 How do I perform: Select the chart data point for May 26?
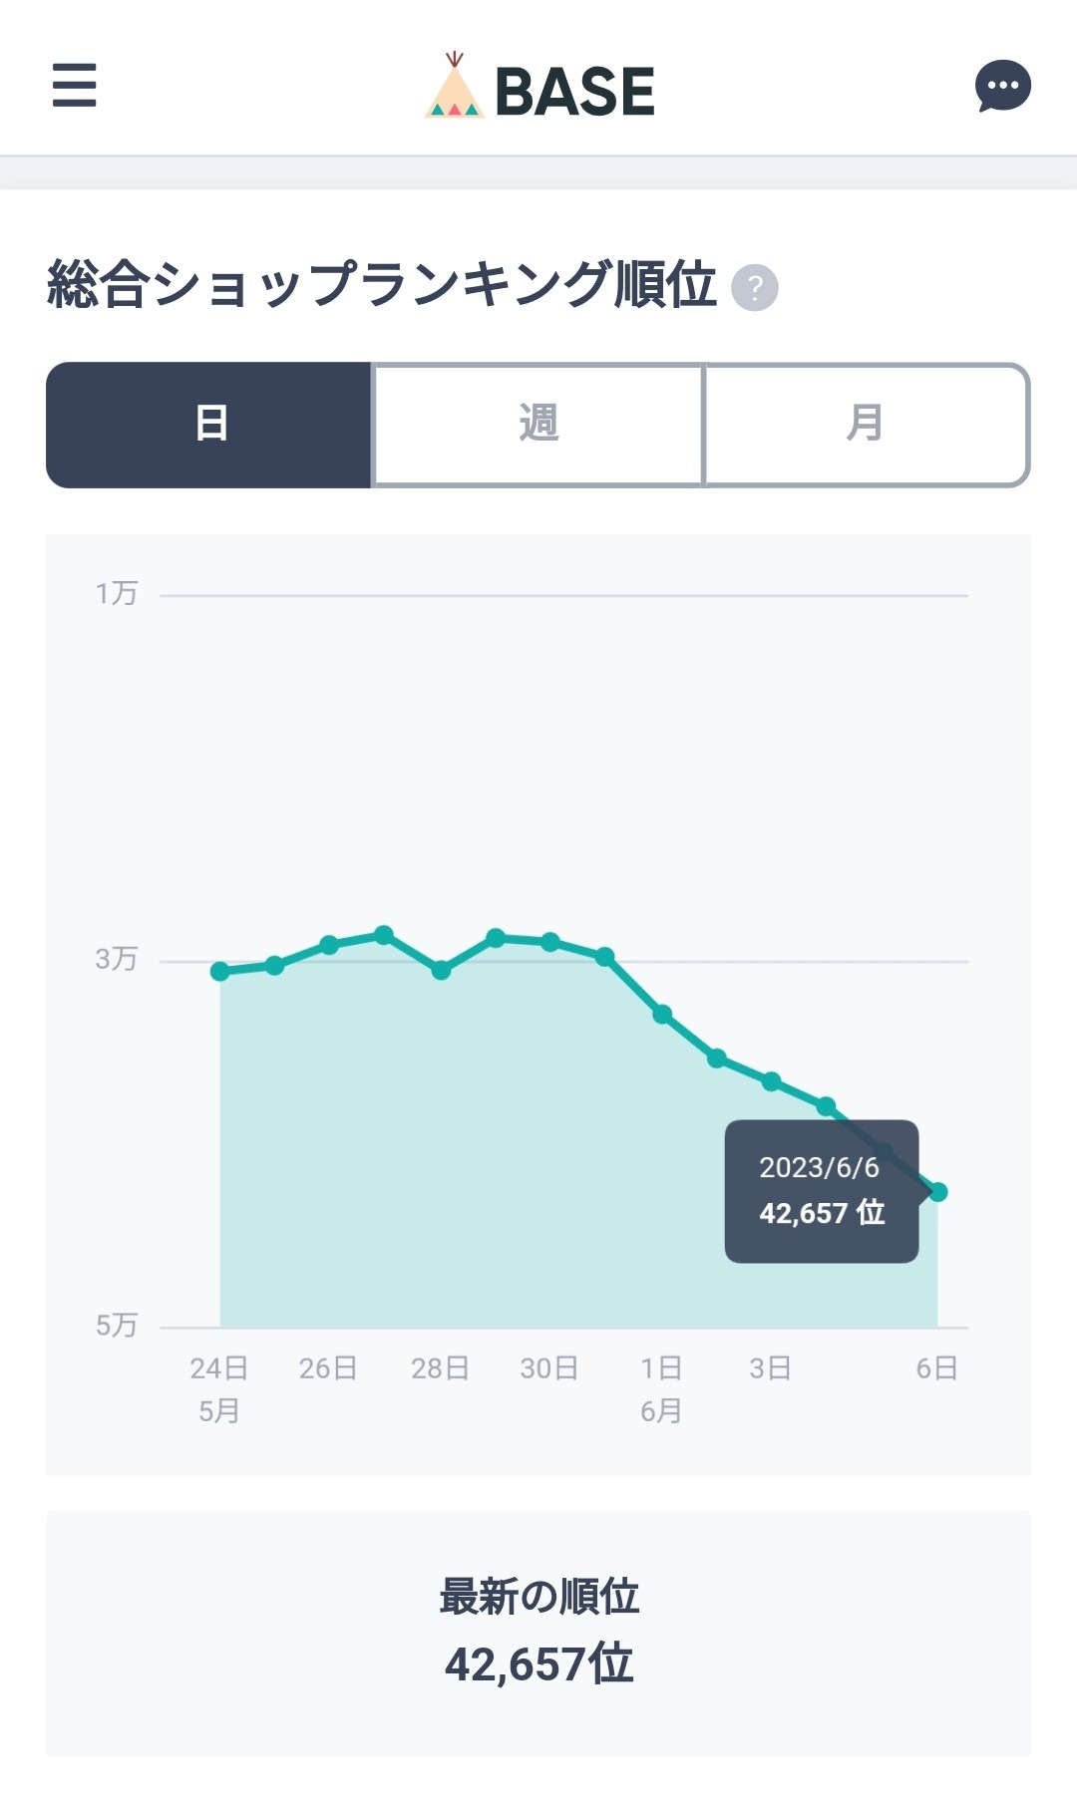click(329, 945)
